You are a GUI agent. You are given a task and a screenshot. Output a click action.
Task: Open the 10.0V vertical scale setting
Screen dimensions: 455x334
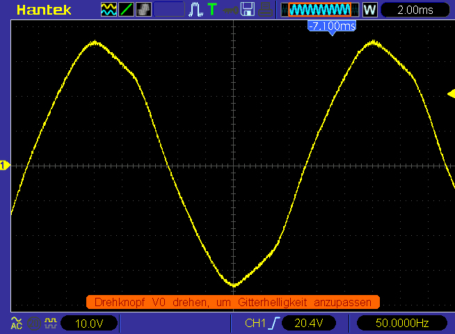88,324
